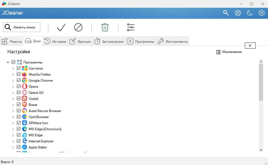This screenshot has width=268, height=165.
Task: Click the vertical scrollbar thumb
Action: pos(261,82)
